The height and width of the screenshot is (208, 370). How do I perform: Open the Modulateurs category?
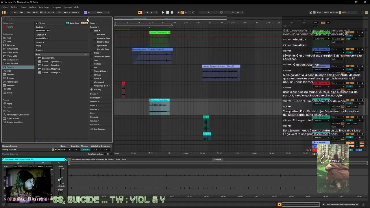(x=12, y=60)
